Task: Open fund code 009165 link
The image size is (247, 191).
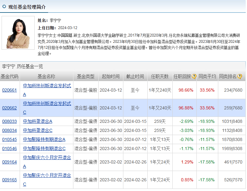Action: 9,180
